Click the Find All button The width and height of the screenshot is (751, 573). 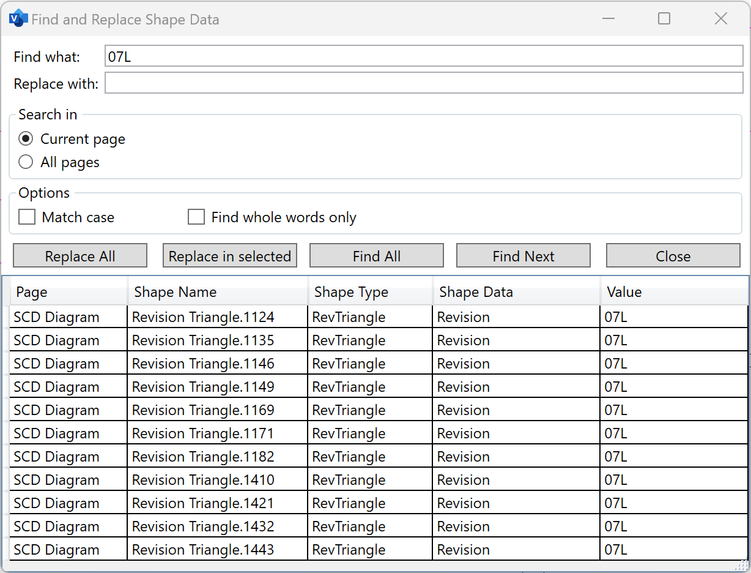click(377, 256)
